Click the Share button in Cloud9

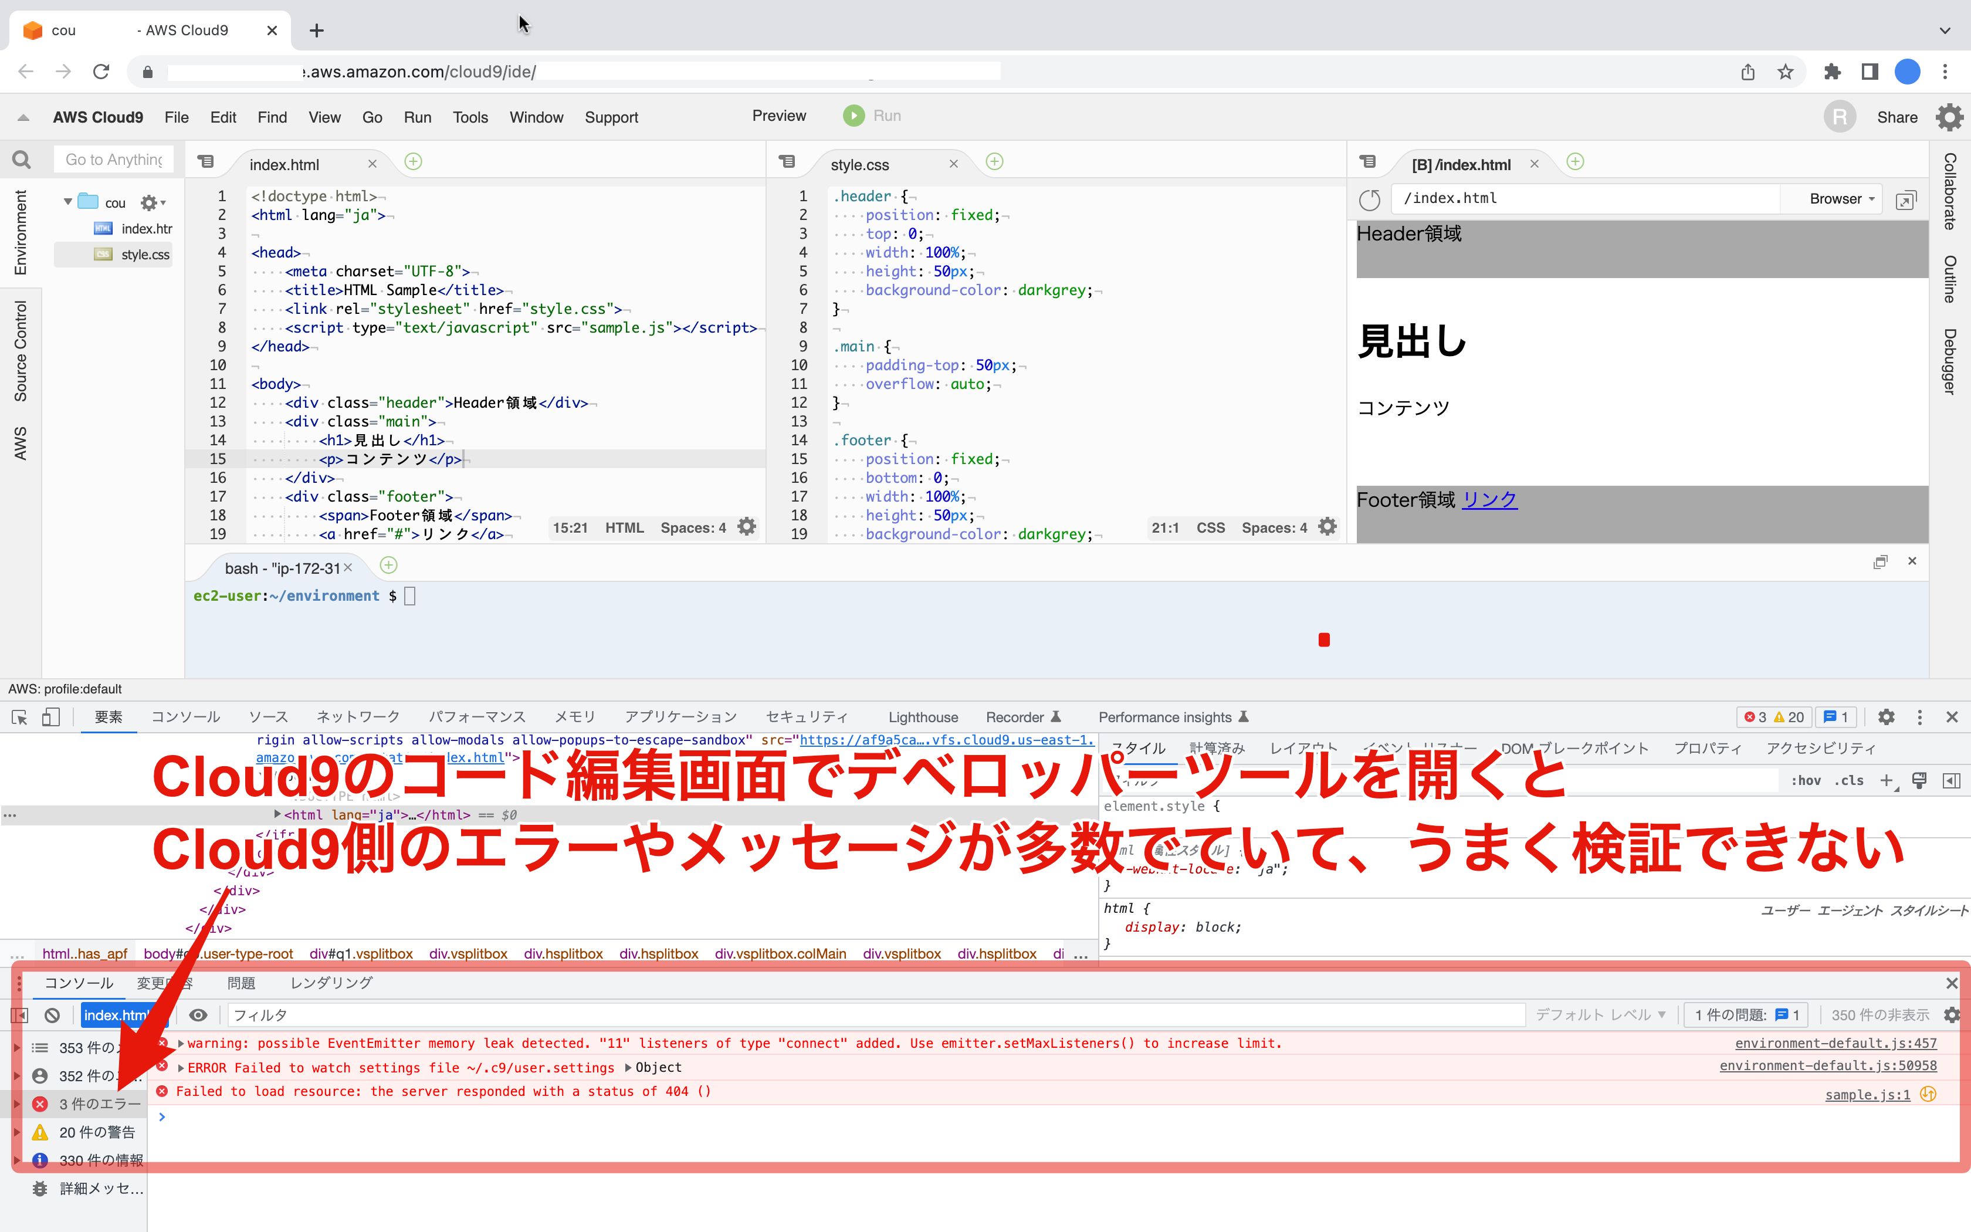(1897, 117)
